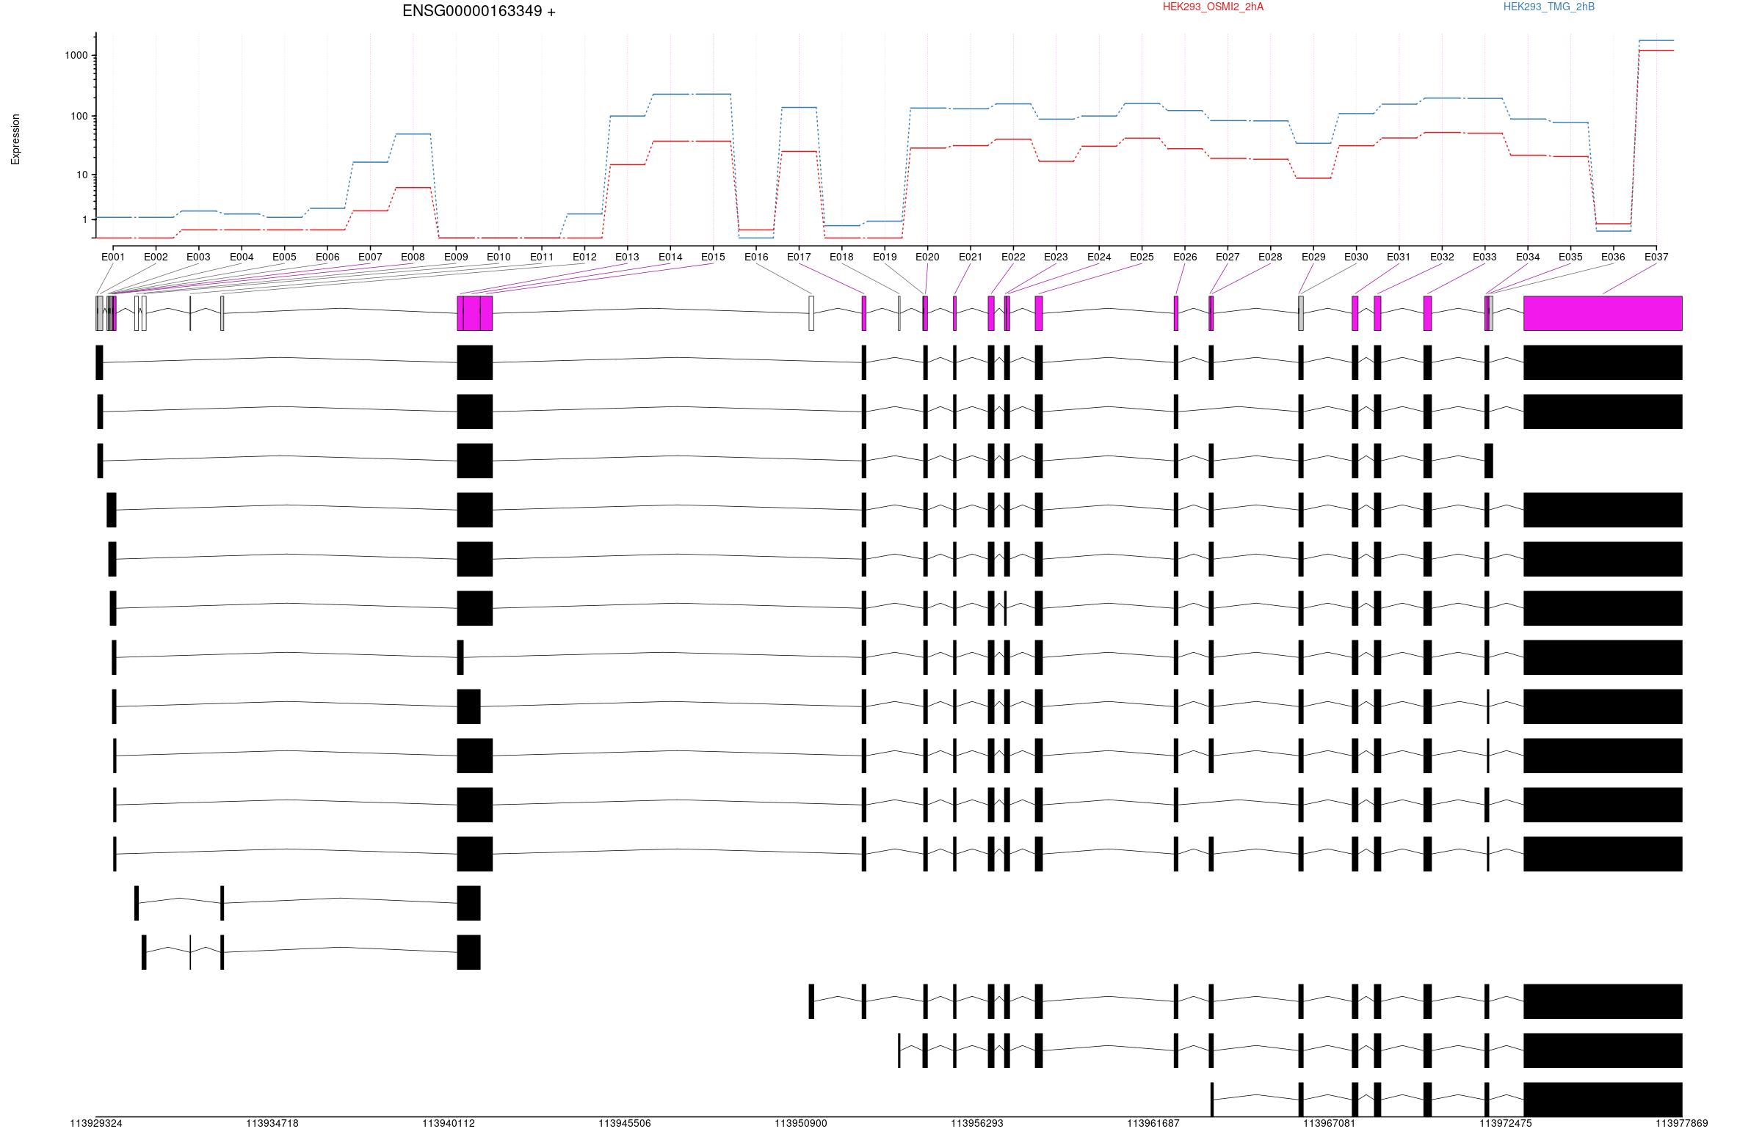The image size is (1762, 1137).
Task: Click exon label E024
Action: [x=1099, y=257]
